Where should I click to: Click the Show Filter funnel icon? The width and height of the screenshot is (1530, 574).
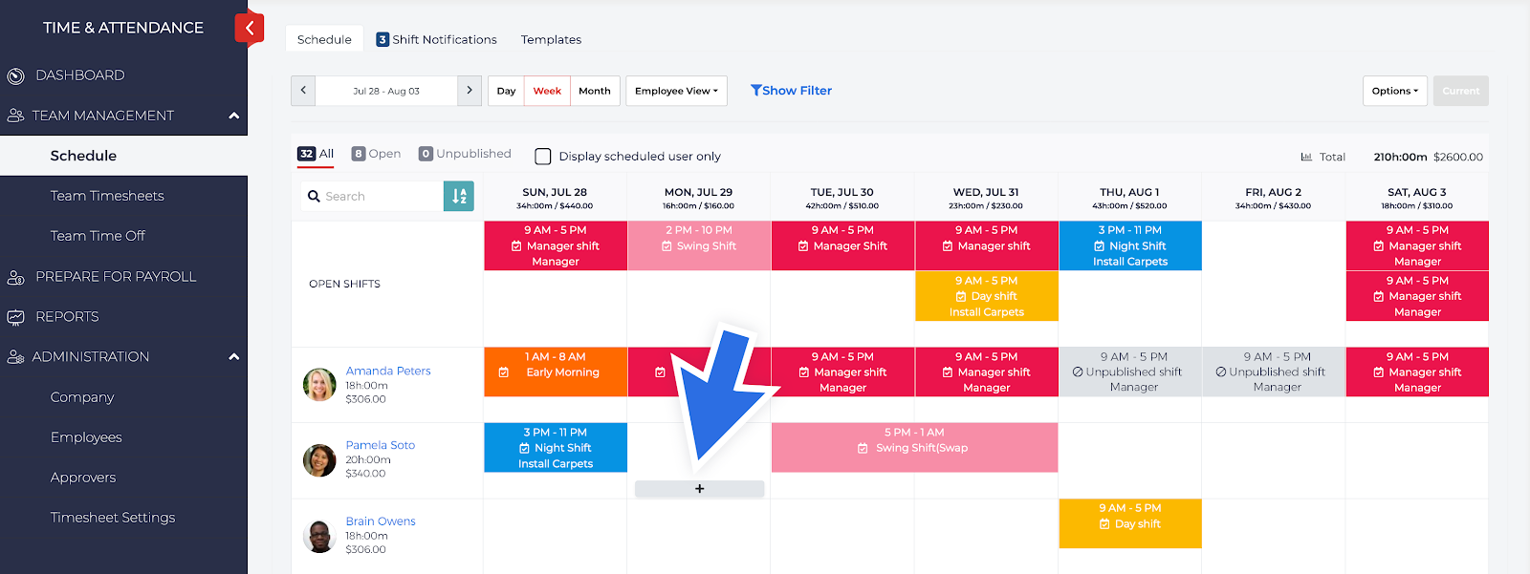(756, 91)
